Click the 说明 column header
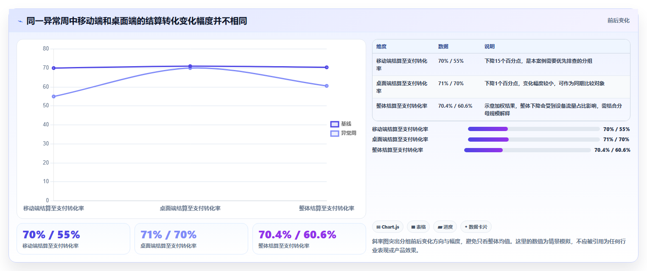Viewport: 647px width, 271px height. click(555, 47)
